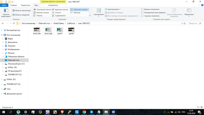Expand Local Disk (C:) tree node
The image size is (204, 115).
tap(3, 64)
